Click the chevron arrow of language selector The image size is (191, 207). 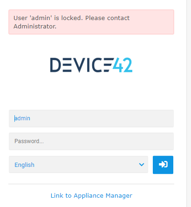point(142,165)
